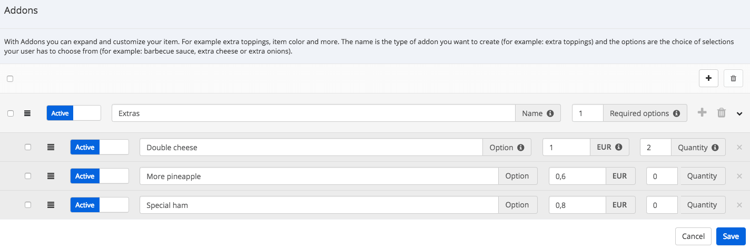
Task: Click the Double cheese price field
Action: tap(566, 147)
